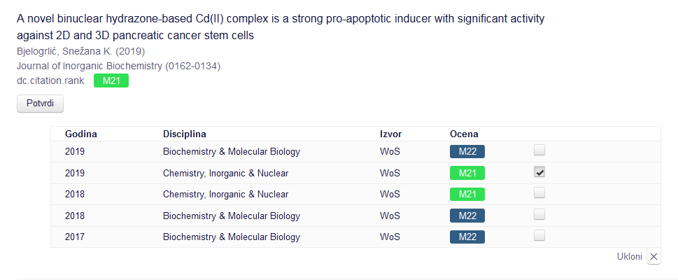This screenshot has height=280, width=678.
Task: Click the M21 badge in 2018 Chemistry row
Action: tap(467, 194)
